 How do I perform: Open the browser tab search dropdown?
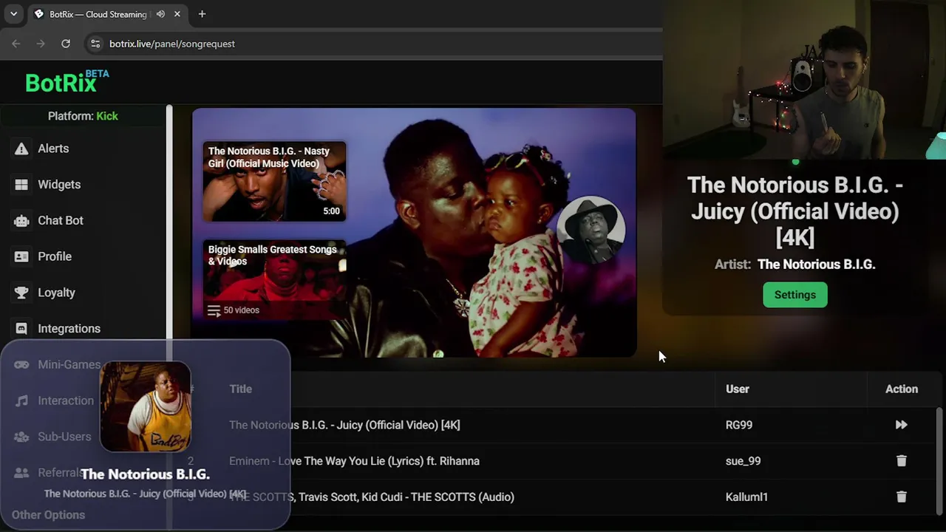13,14
